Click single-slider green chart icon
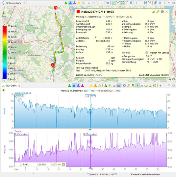This screenshot has height=177, width=176. pos(129,86)
